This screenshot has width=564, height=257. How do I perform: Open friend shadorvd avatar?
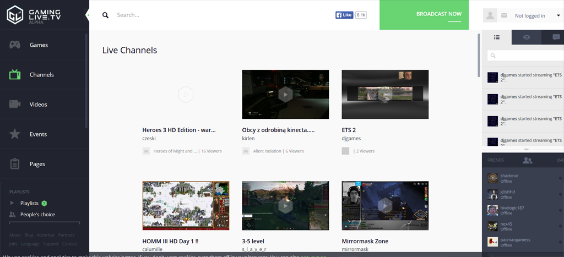493,178
